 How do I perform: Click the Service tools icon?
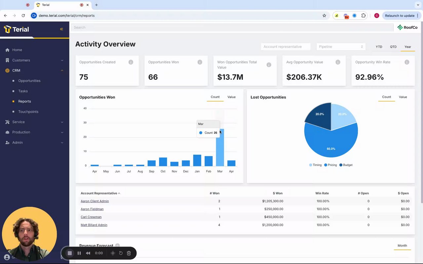click(7, 122)
